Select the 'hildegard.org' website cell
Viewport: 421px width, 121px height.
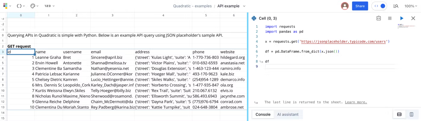coord(234,57)
